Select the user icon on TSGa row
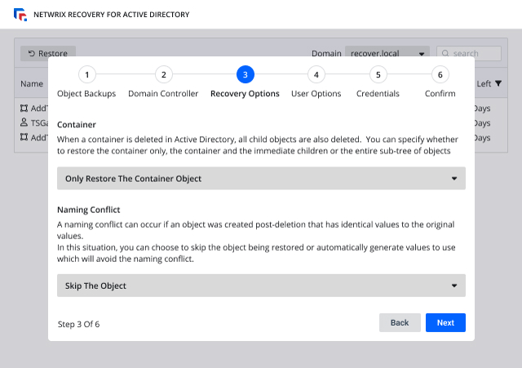 (24, 122)
